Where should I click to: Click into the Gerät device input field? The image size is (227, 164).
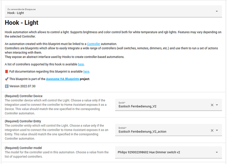pos(161,106)
